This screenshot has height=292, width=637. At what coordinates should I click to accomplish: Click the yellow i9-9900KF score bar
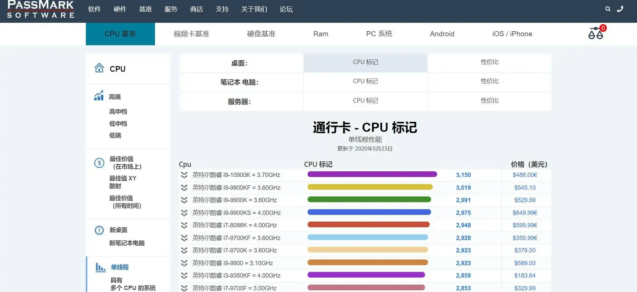tap(370, 187)
